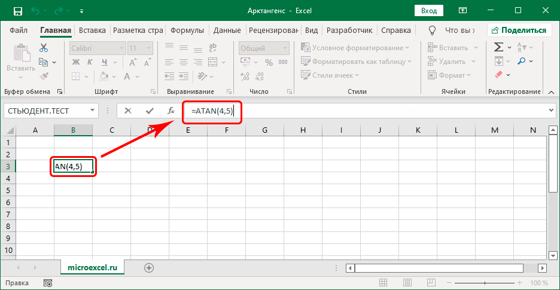Add new sheet with plus icon
Viewport: 560px width, 290px height.
pos(149,268)
